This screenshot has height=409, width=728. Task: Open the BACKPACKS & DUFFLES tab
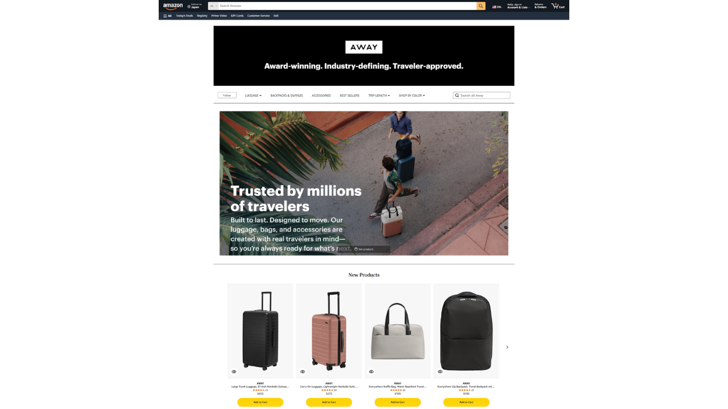point(287,95)
